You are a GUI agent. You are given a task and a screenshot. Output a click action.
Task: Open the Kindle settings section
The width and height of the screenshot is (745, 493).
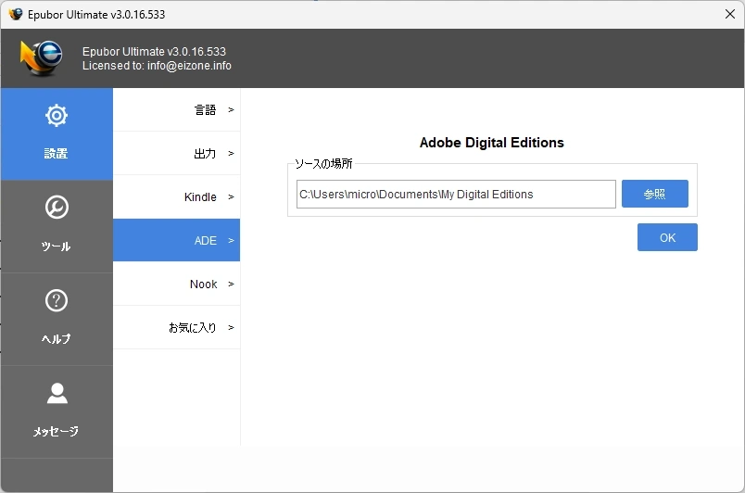point(176,197)
